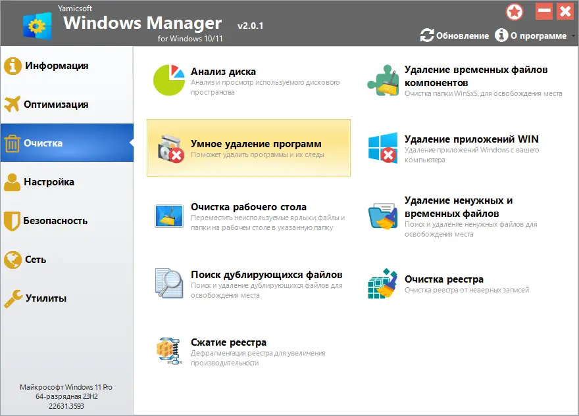Click the Сжатие реестра compression icon
Viewport: 579px width, 416px height.
[169, 351]
